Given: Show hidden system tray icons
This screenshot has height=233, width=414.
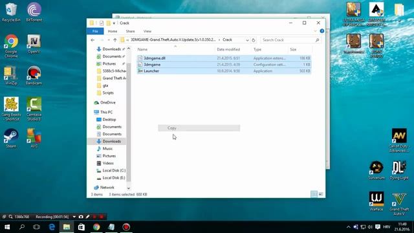Looking at the screenshot, I should (x=348, y=227).
